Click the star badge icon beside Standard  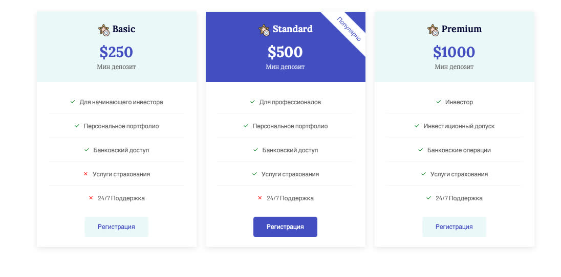tap(264, 30)
